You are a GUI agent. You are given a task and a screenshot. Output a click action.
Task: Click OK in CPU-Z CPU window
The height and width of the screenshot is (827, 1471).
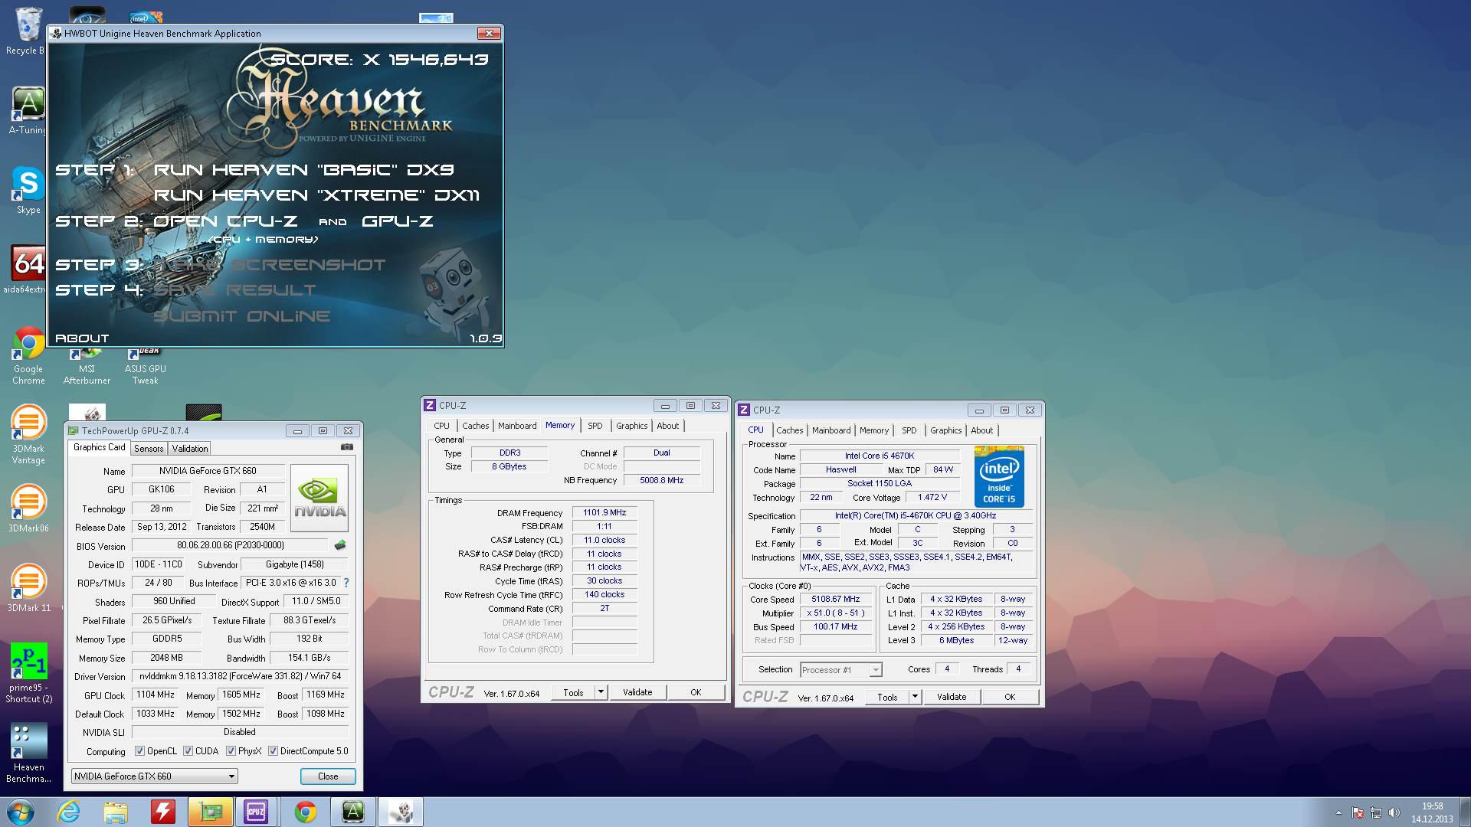point(1010,697)
